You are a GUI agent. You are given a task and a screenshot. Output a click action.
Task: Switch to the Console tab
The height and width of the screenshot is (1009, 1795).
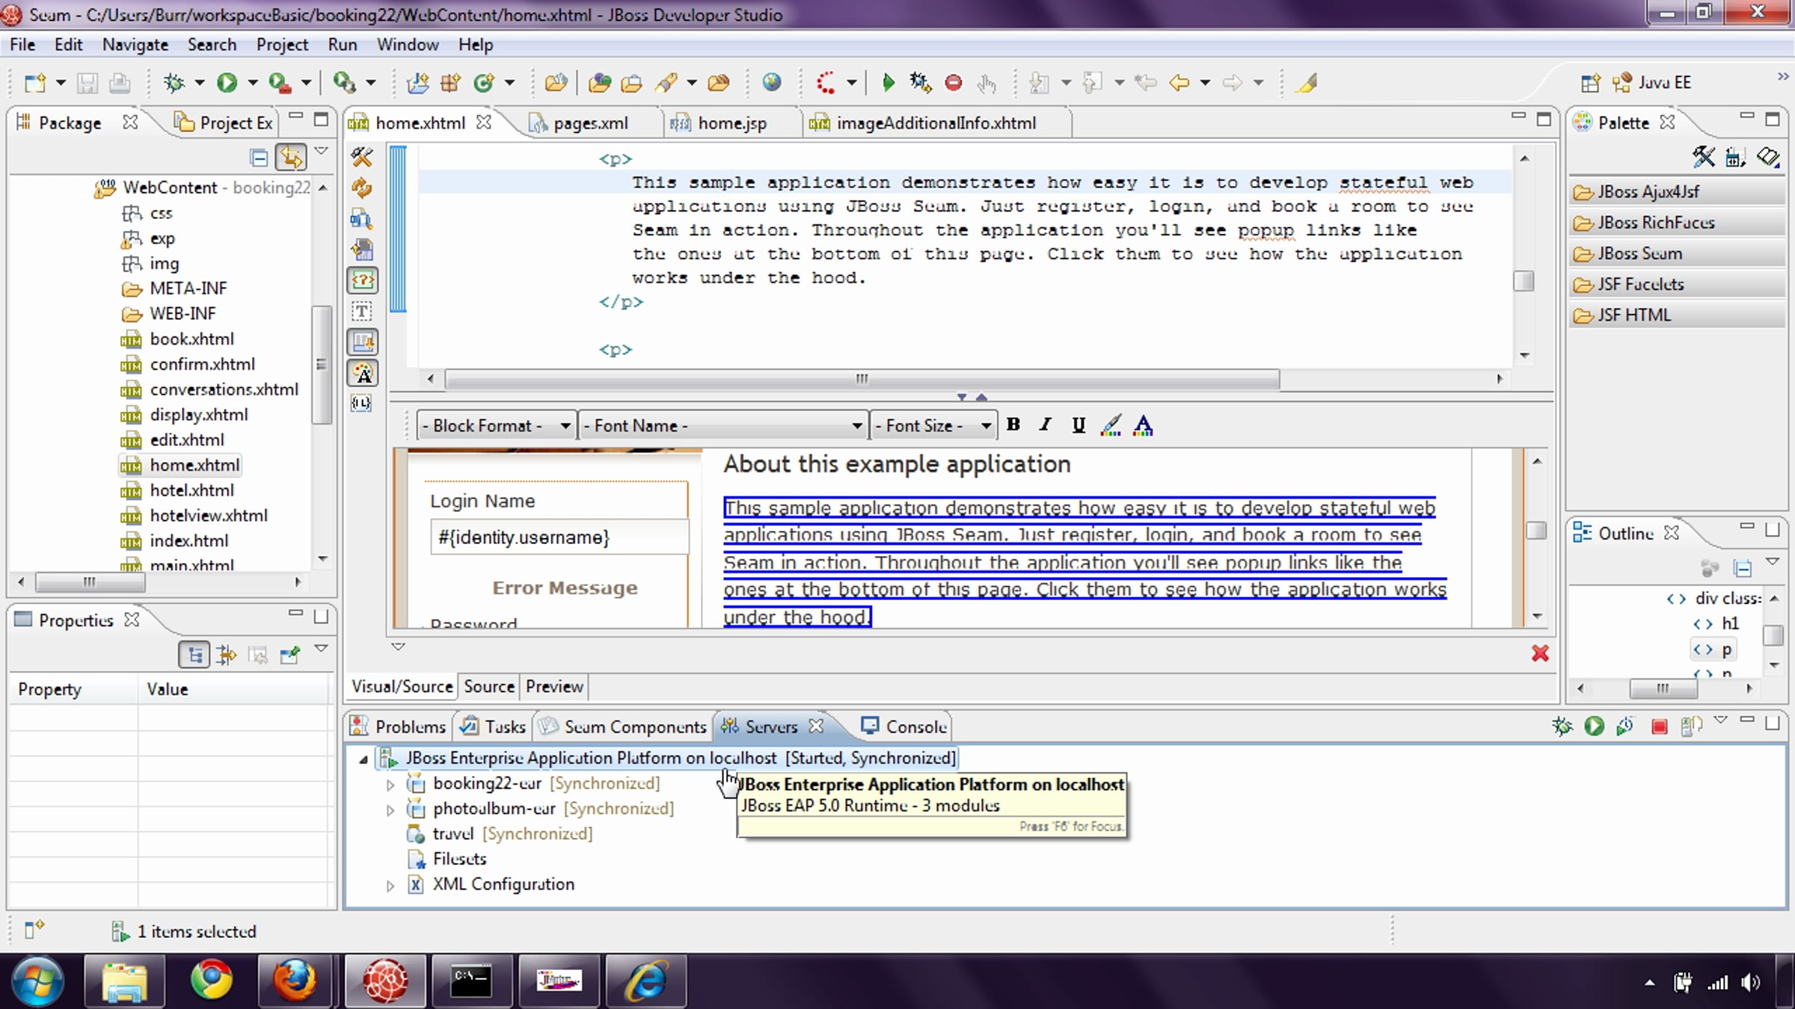pos(903,726)
